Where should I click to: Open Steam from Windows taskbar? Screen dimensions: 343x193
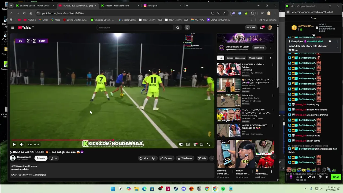(176, 189)
